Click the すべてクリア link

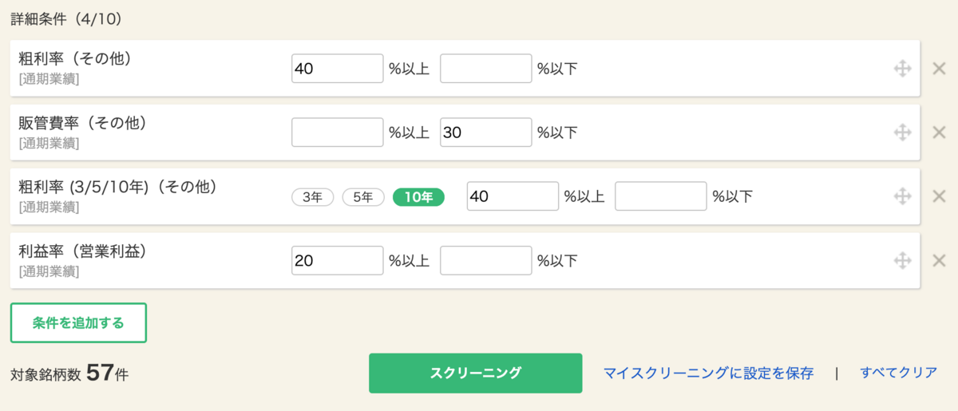click(x=899, y=373)
